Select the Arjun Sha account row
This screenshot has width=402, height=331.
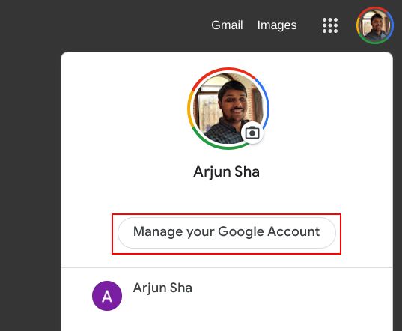(227, 296)
